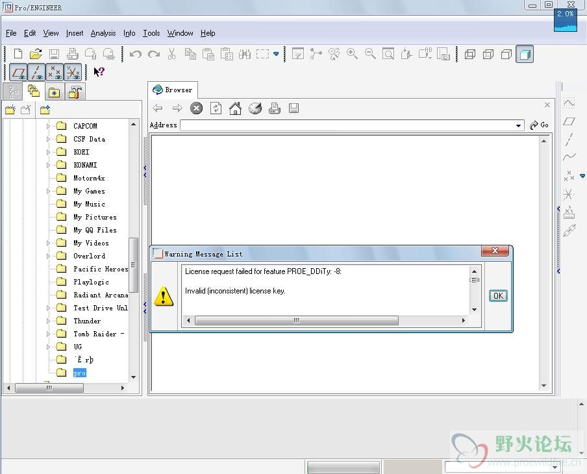Open the Tools menu
This screenshot has height=474, width=587.
tap(151, 33)
